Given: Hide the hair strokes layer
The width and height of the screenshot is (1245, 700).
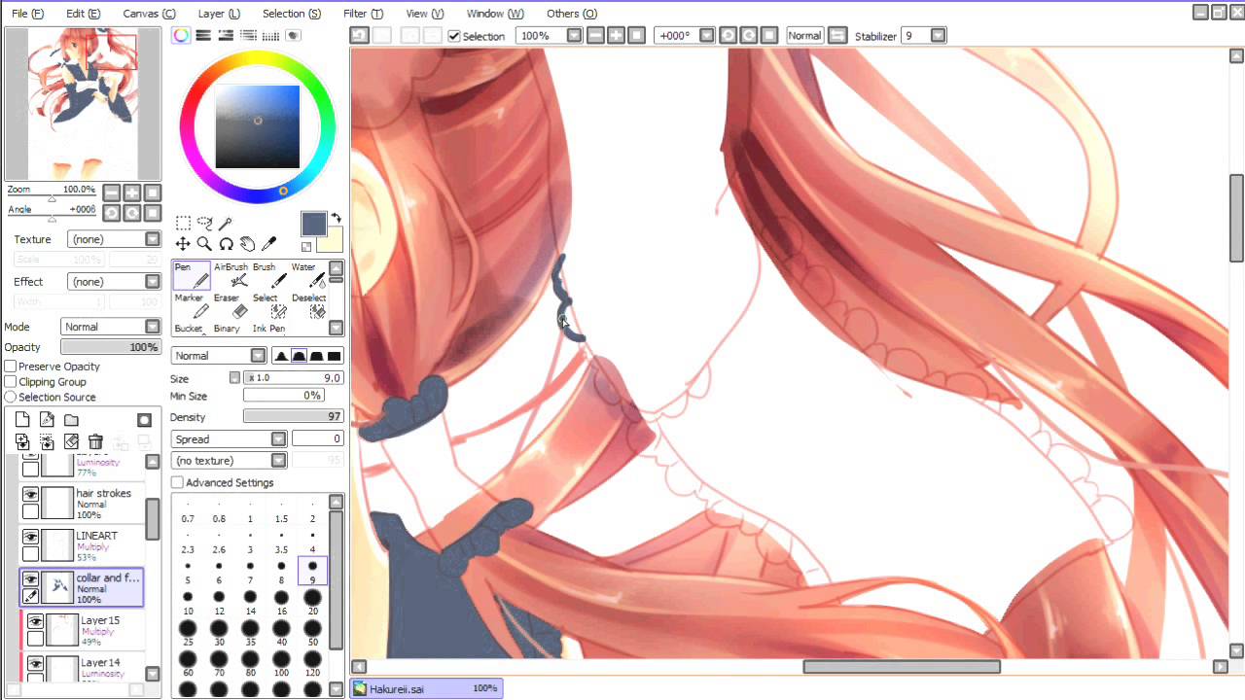Looking at the screenshot, I should pyautogui.click(x=30, y=495).
